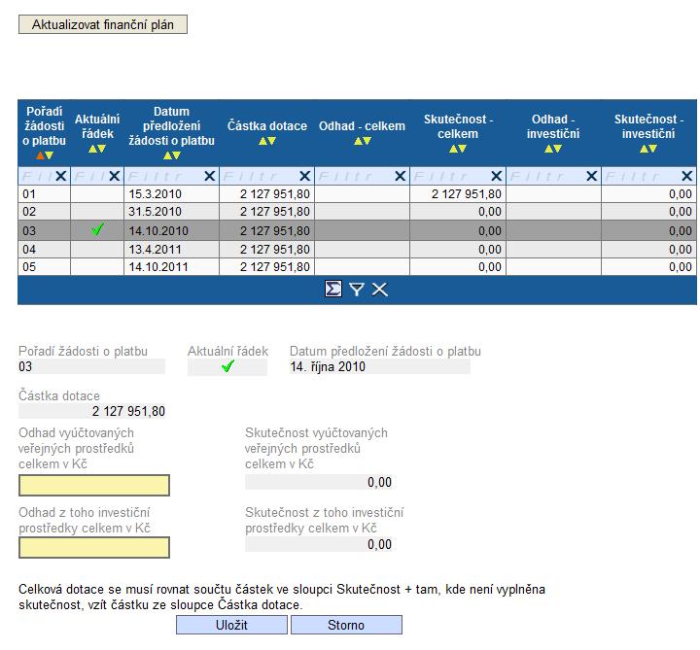Sort descending by Odhad - celkem column
700x650 pixels.
point(367,141)
